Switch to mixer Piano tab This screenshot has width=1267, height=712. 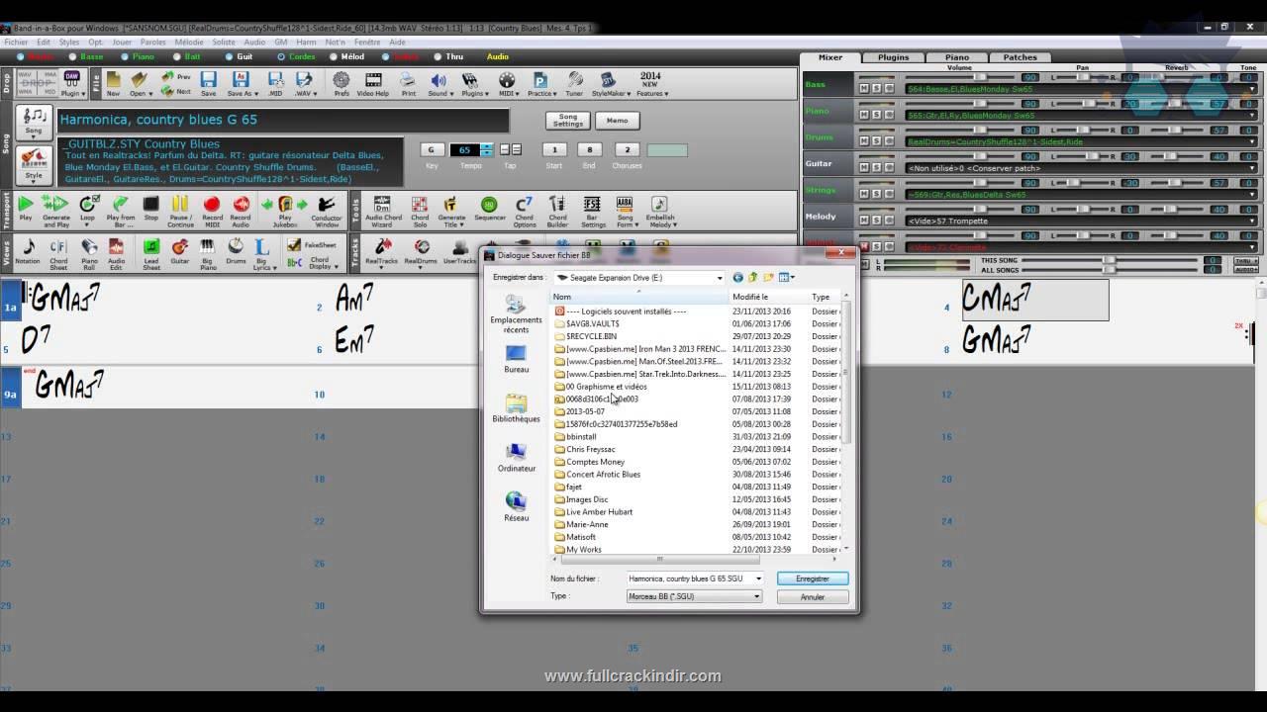click(x=956, y=57)
